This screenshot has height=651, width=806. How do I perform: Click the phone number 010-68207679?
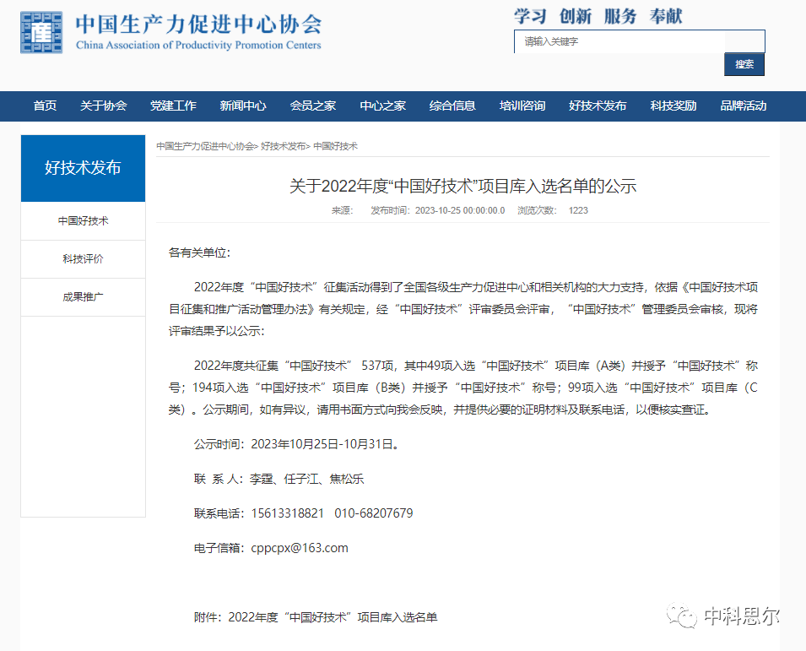pos(374,513)
